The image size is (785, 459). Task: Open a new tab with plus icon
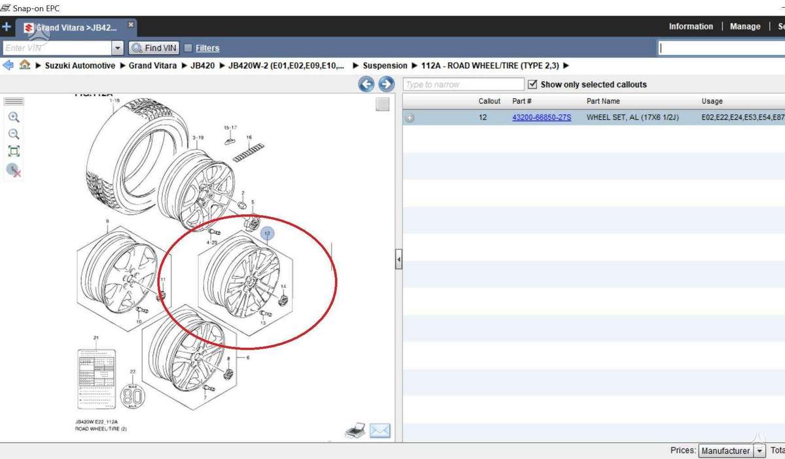coord(7,27)
